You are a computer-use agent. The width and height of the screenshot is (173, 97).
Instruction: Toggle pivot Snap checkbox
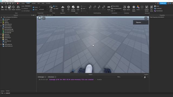[x=54, y=6]
